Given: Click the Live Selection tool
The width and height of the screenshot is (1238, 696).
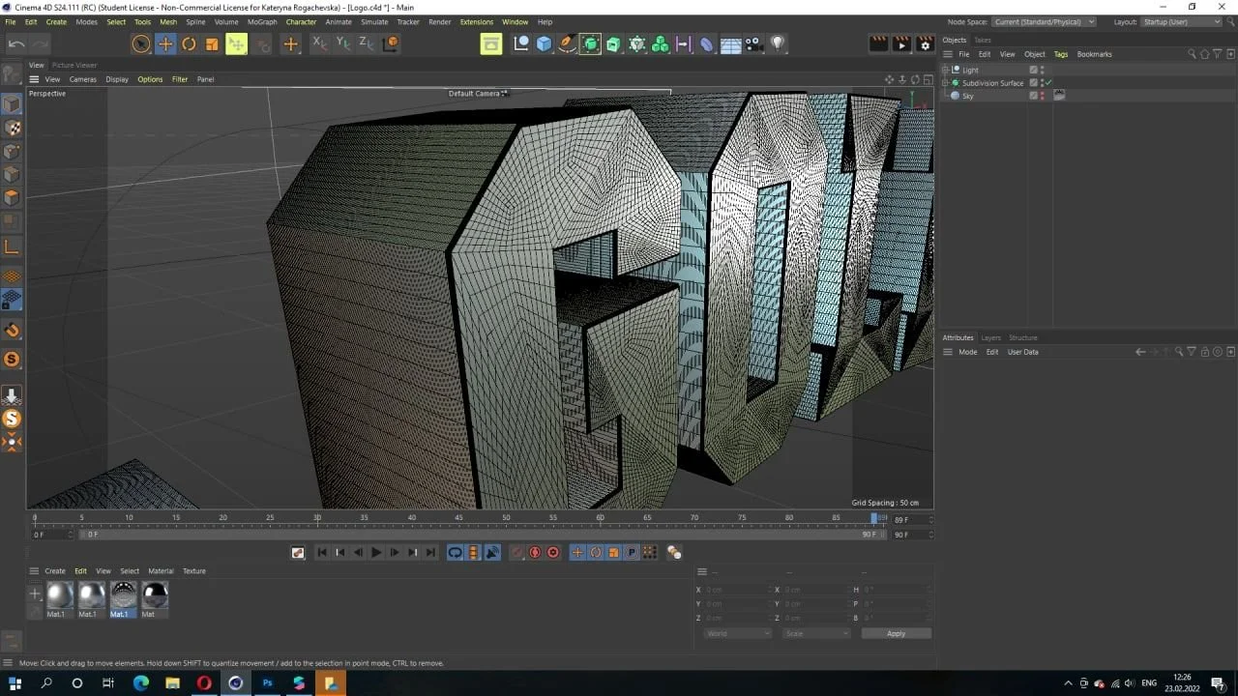Looking at the screenshot, I should [141, 43].
